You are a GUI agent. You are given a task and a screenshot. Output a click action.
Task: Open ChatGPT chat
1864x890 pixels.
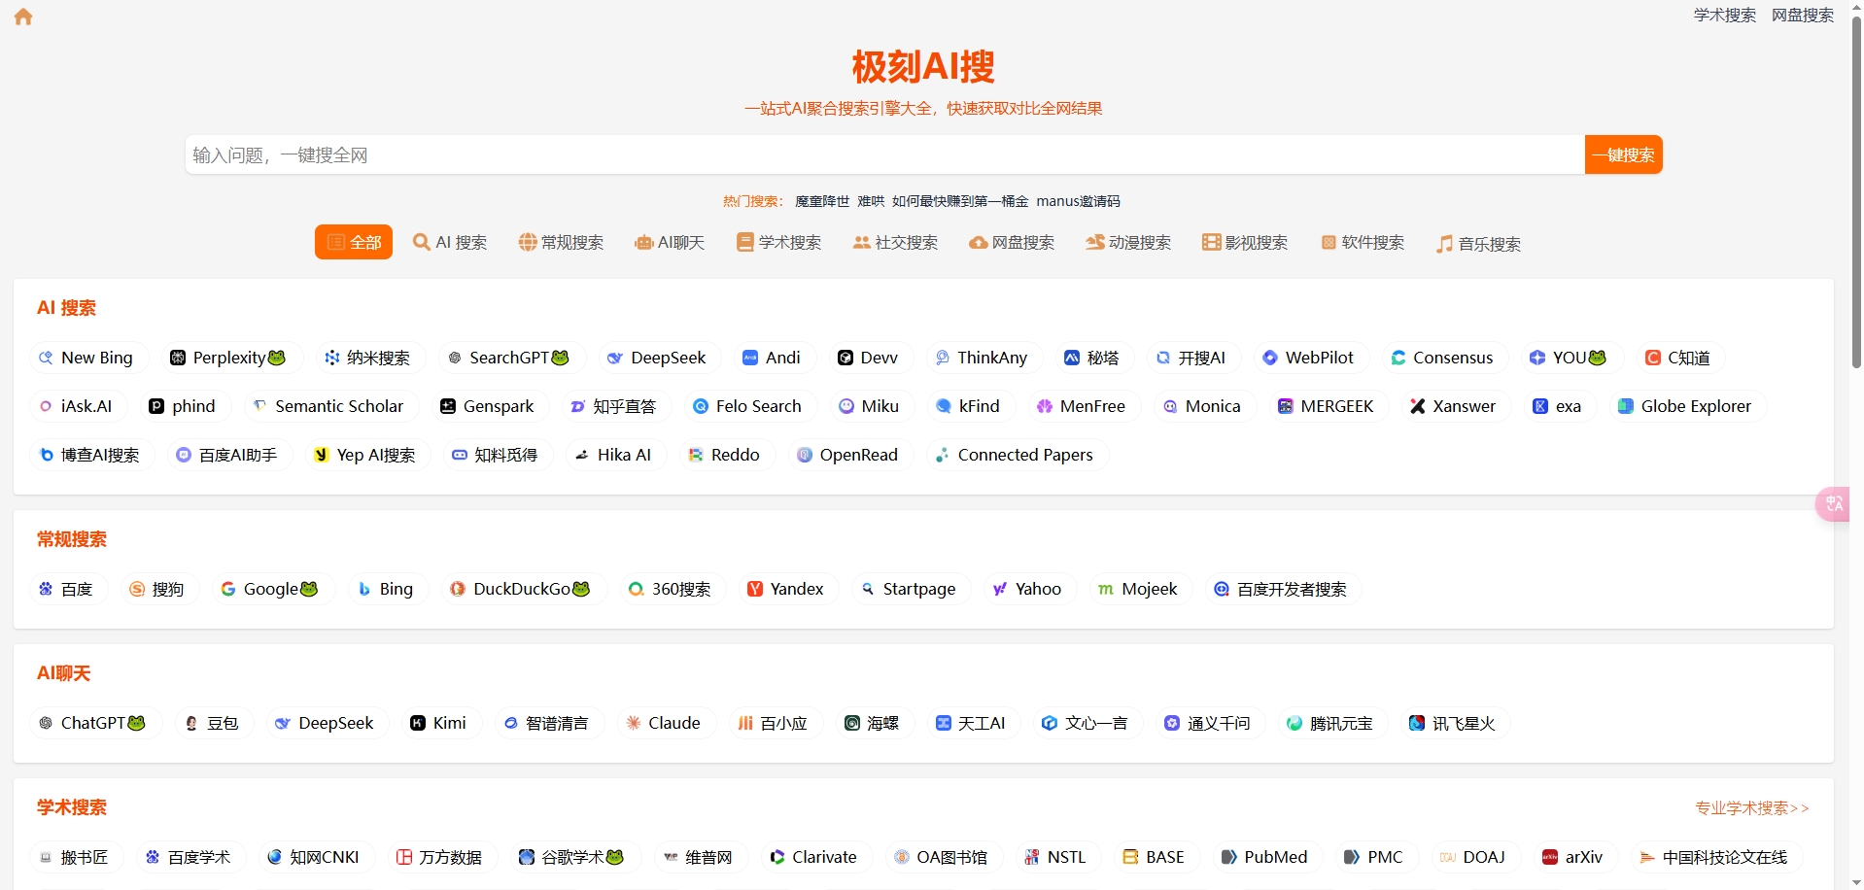tap(93, 723)
